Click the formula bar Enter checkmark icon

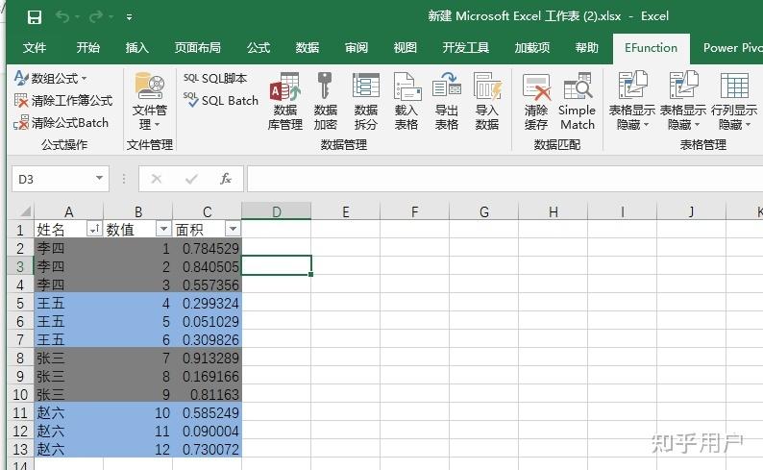tap(191, 179)
